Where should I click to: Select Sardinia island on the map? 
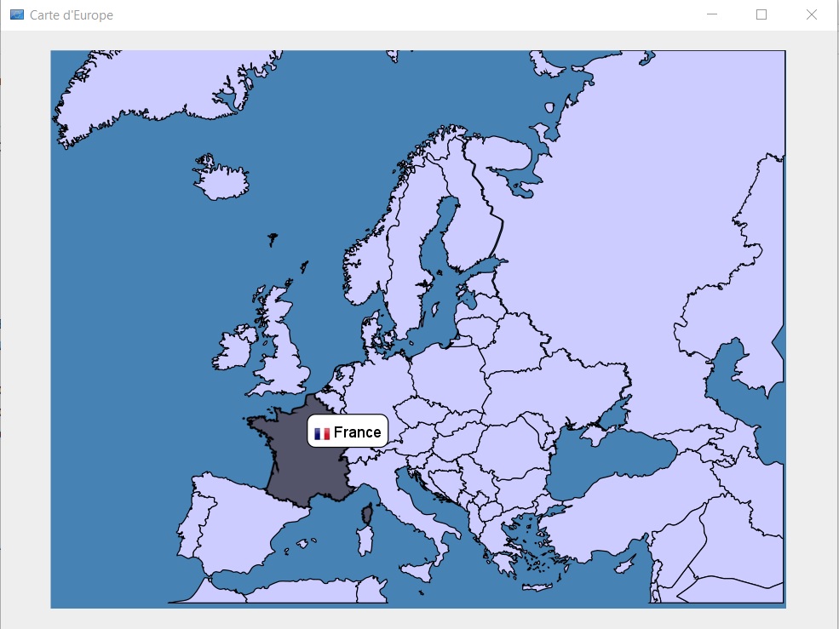coord(365,540)
